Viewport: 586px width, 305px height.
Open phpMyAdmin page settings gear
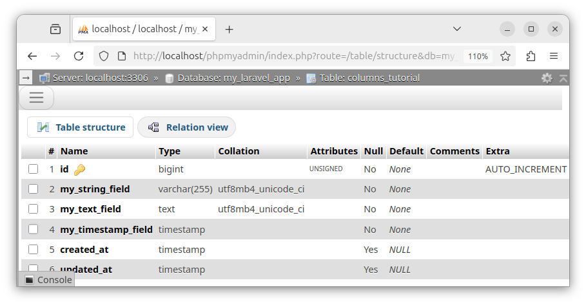coord(547,78)
